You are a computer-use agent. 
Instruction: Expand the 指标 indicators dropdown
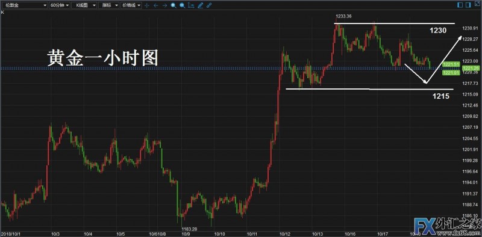(x=108, y=5)
